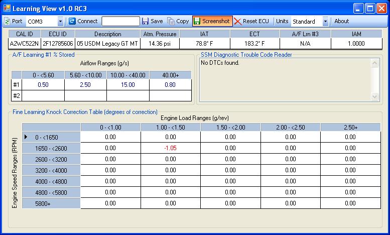Click the Copy button label
The image size is (390, 235).
183,21
